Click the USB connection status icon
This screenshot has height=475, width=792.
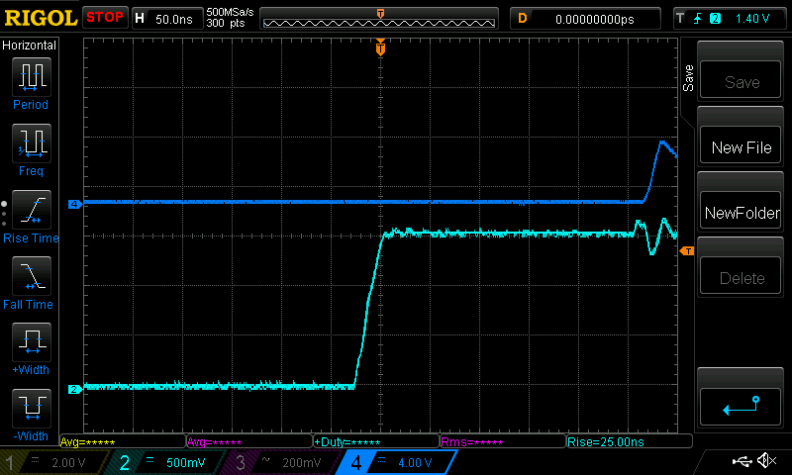pos(743,461)
